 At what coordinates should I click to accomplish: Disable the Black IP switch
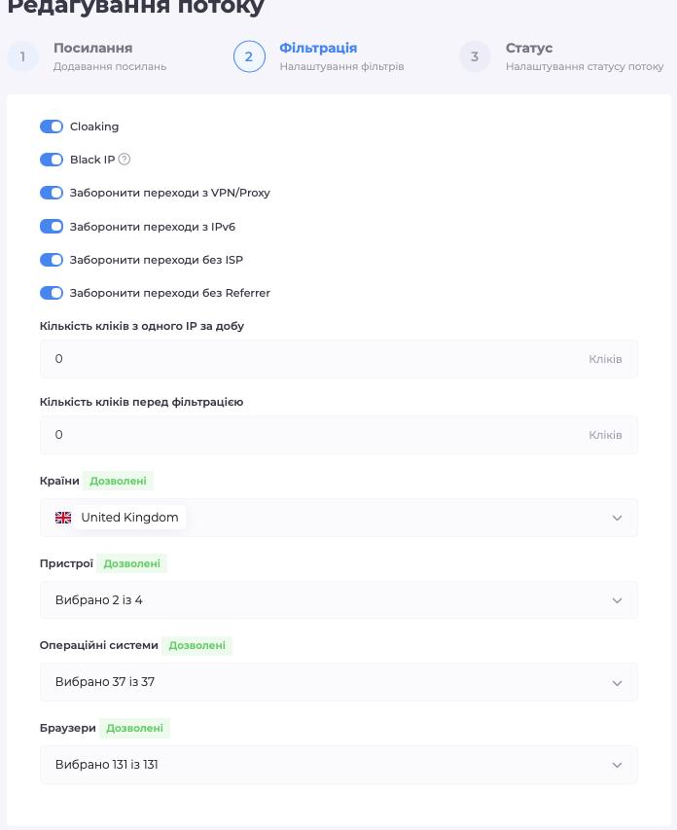(x=52, y=160)
